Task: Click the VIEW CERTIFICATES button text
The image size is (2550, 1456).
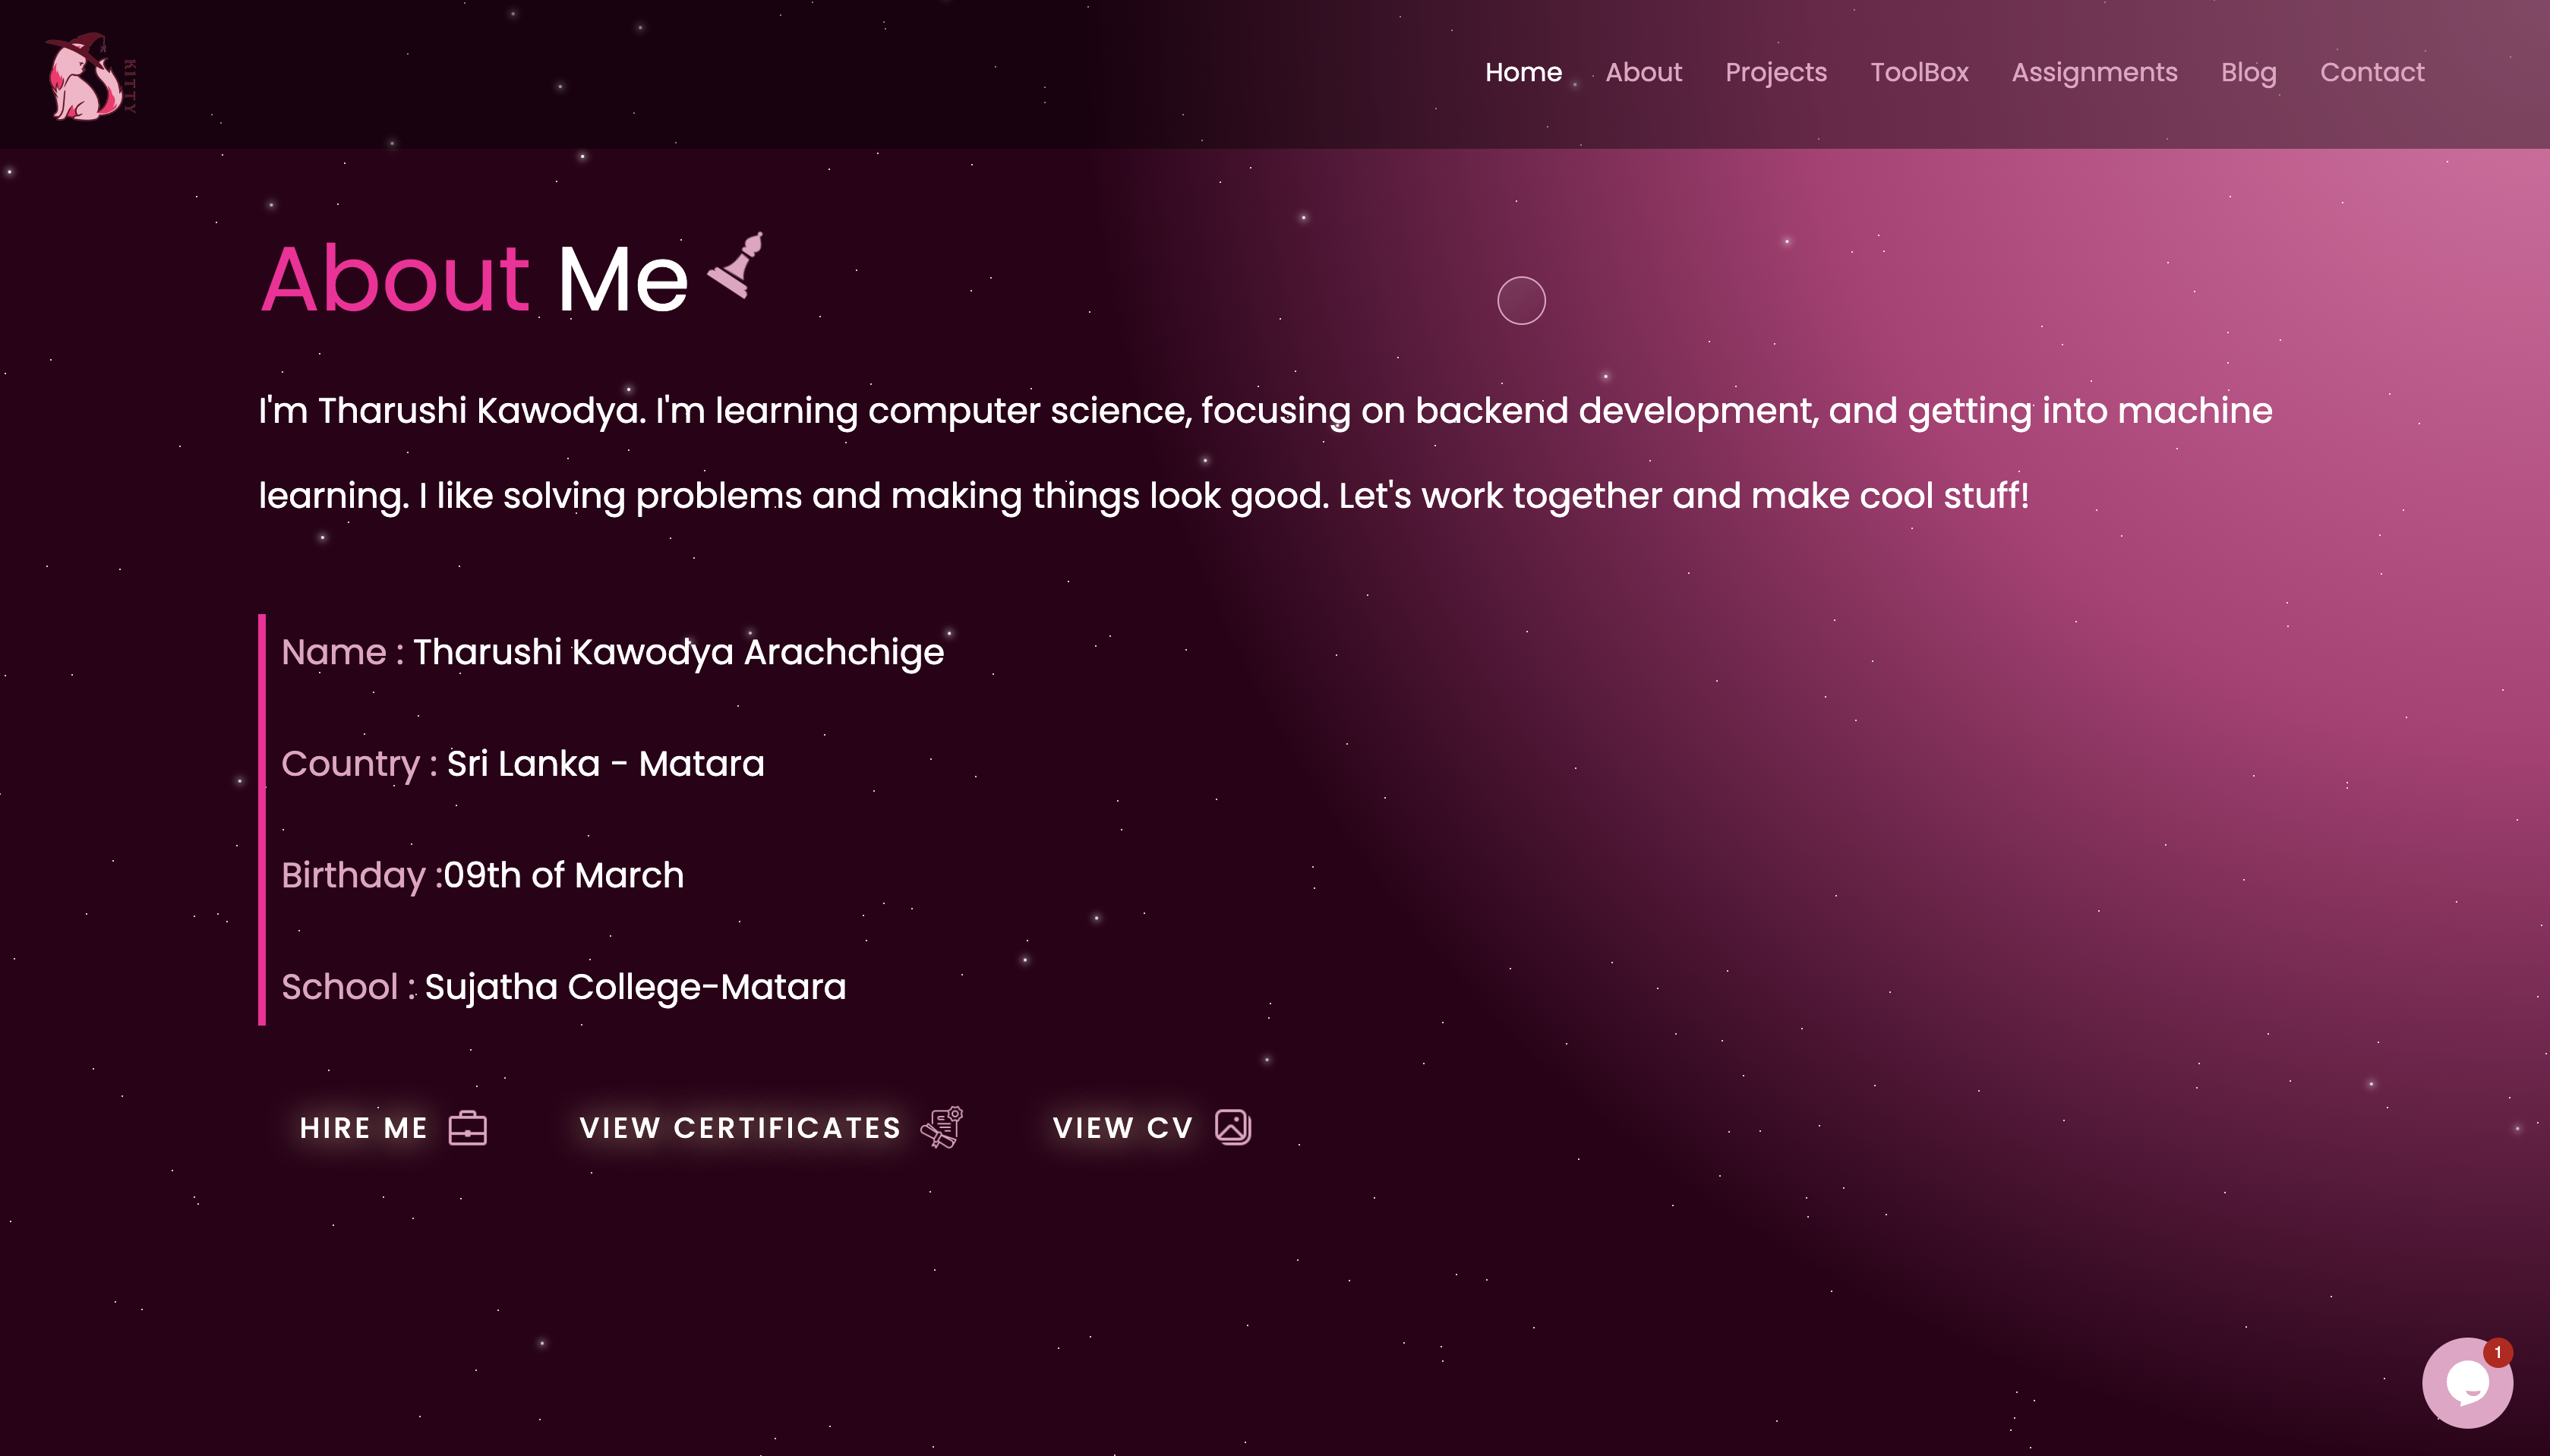Action: pyautogui.click(x=740, y=1128)
